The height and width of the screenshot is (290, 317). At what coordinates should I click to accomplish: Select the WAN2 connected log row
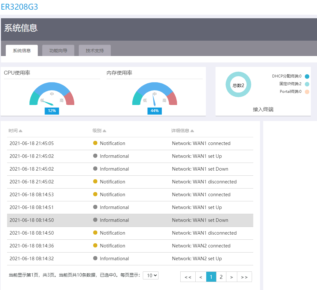click(x=130, y=246)
